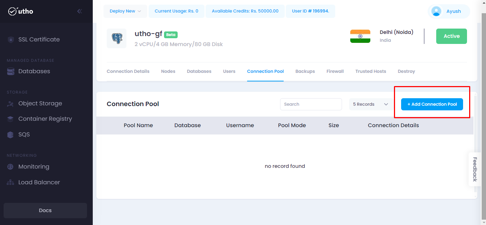The height and width of the screenshot is (225, 486).
Task: View the Trusted Hosts tab
Action: [371, 71]
